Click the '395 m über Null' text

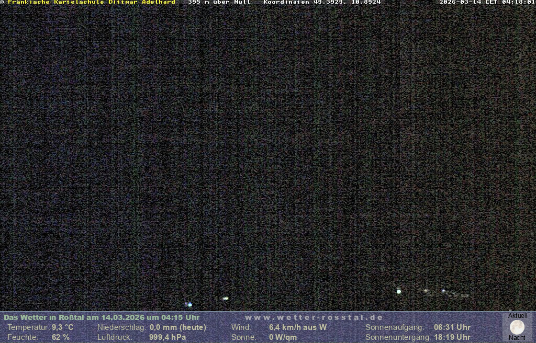(x=219, y=2)
